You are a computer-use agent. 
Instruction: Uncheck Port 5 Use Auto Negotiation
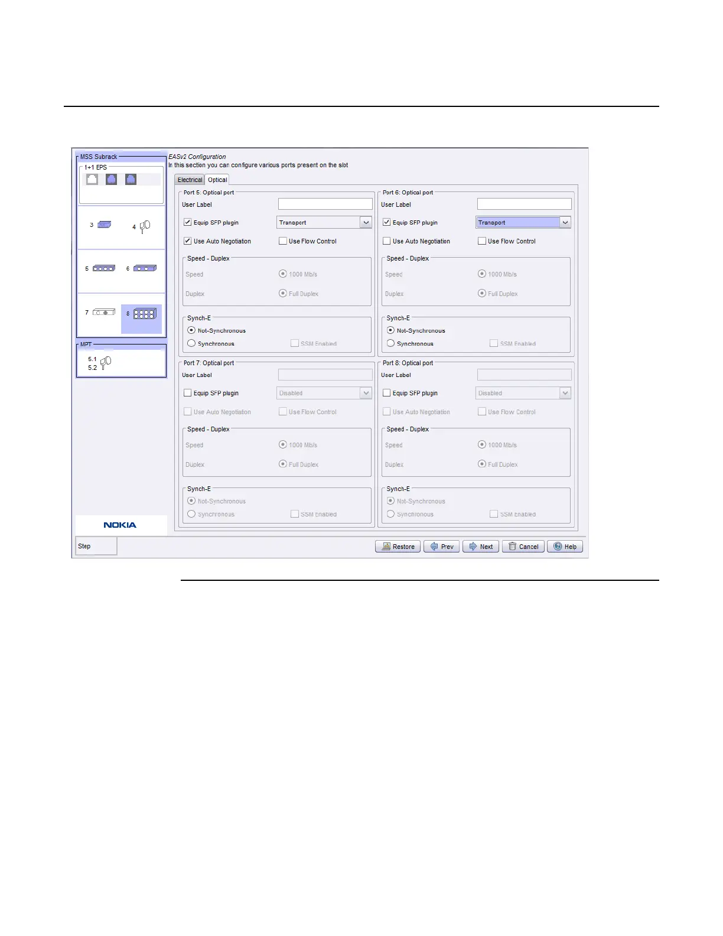pos(187,241)
